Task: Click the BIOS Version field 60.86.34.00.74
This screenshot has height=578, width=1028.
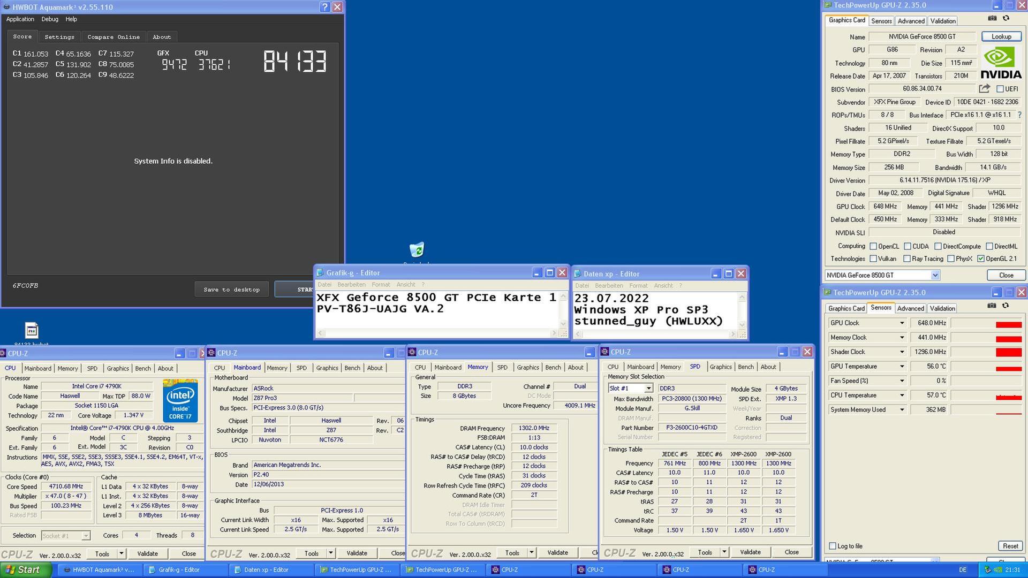Action: click(x=922, y=89)
